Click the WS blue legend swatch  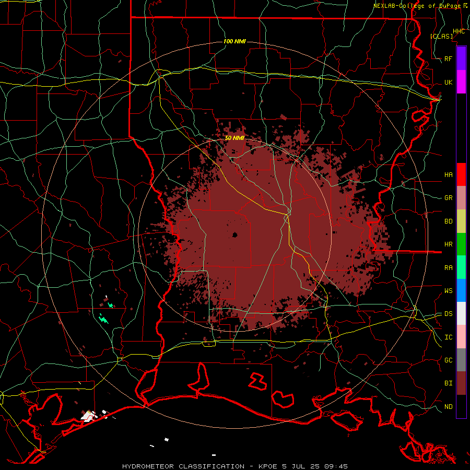pyautogui.click(x=461, y=290)
